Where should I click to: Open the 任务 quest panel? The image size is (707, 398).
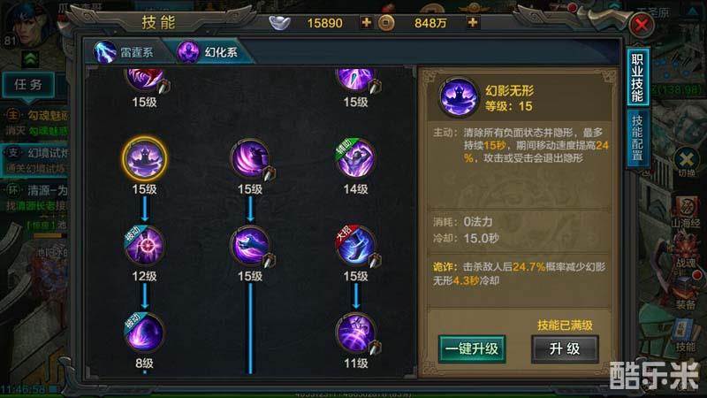(x=28, y=84)
